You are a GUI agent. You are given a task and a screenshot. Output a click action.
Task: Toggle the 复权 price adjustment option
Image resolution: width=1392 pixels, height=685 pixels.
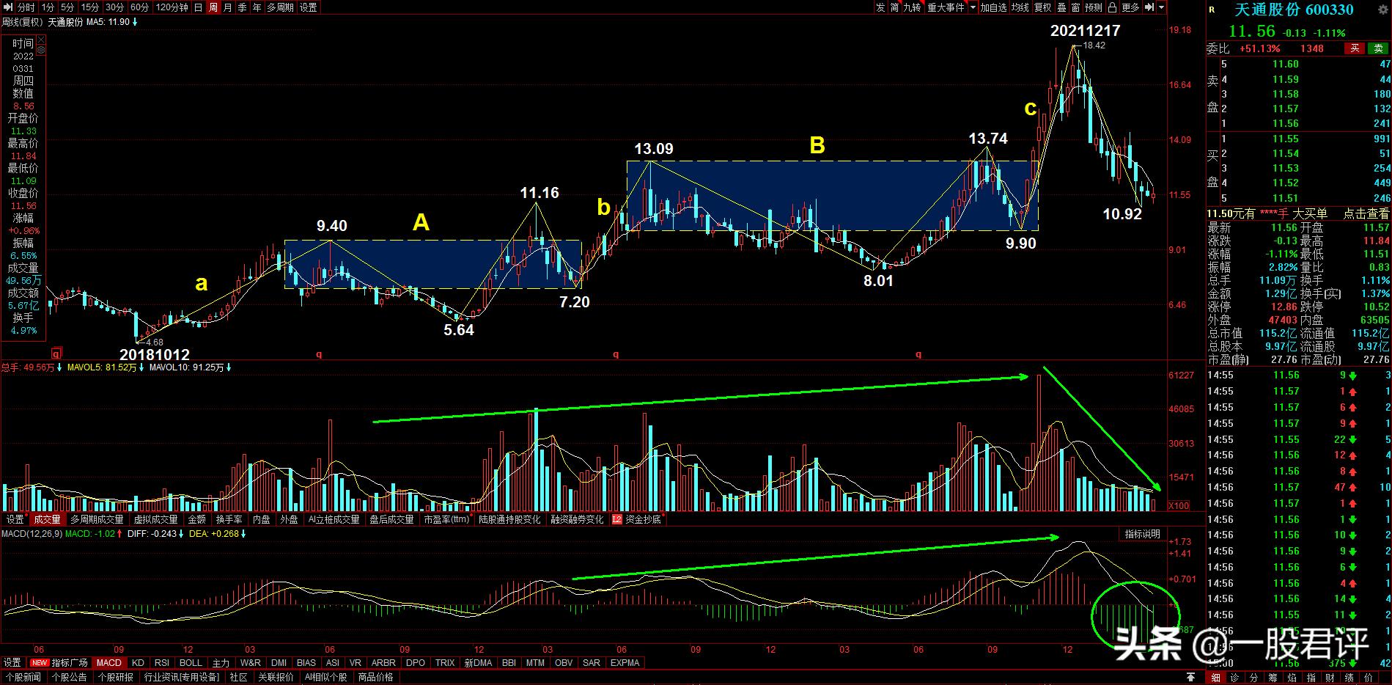pyautogui.click(x=1042, y=7)
